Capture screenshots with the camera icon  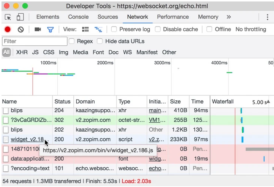(x=38, y=29)
